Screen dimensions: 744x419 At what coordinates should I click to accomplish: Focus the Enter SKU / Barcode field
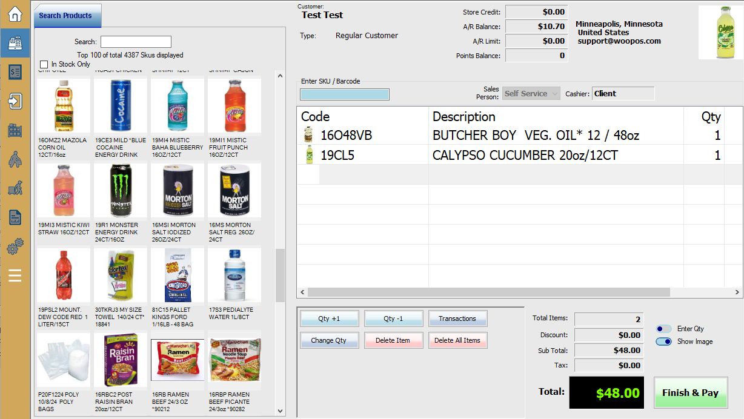coord(345,94)
